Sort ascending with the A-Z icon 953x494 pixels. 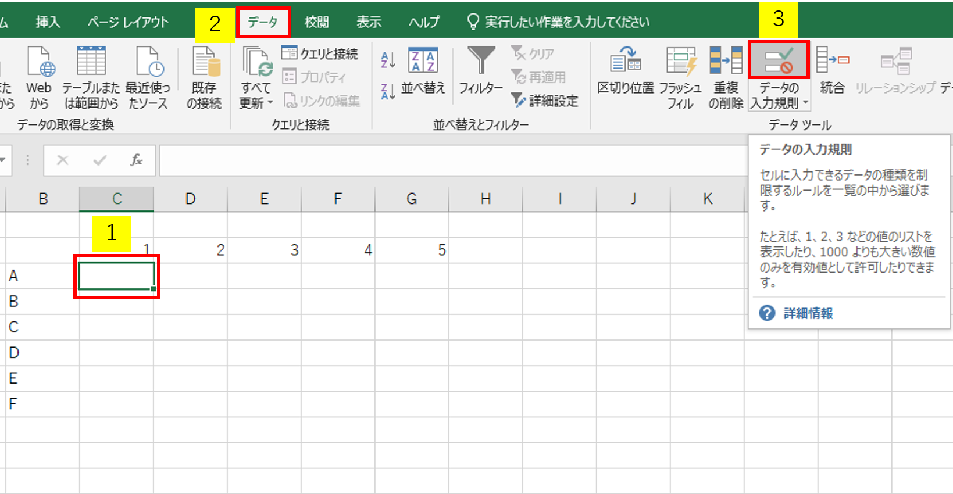(x=388, y=59)
